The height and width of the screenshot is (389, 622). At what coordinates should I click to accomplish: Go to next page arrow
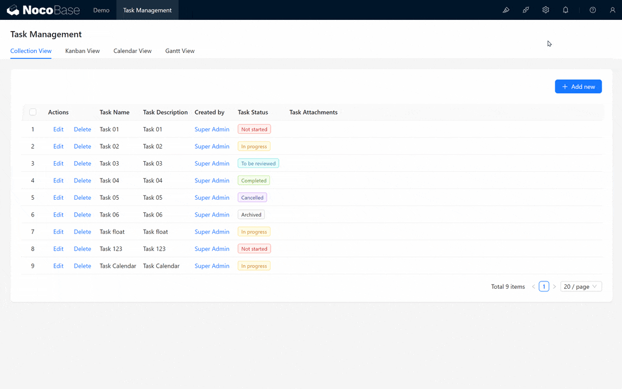click(554, 286)
